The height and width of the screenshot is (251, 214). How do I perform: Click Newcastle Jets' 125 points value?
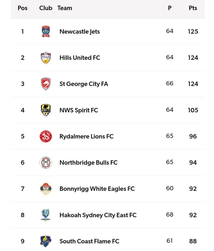pos(193,31)
